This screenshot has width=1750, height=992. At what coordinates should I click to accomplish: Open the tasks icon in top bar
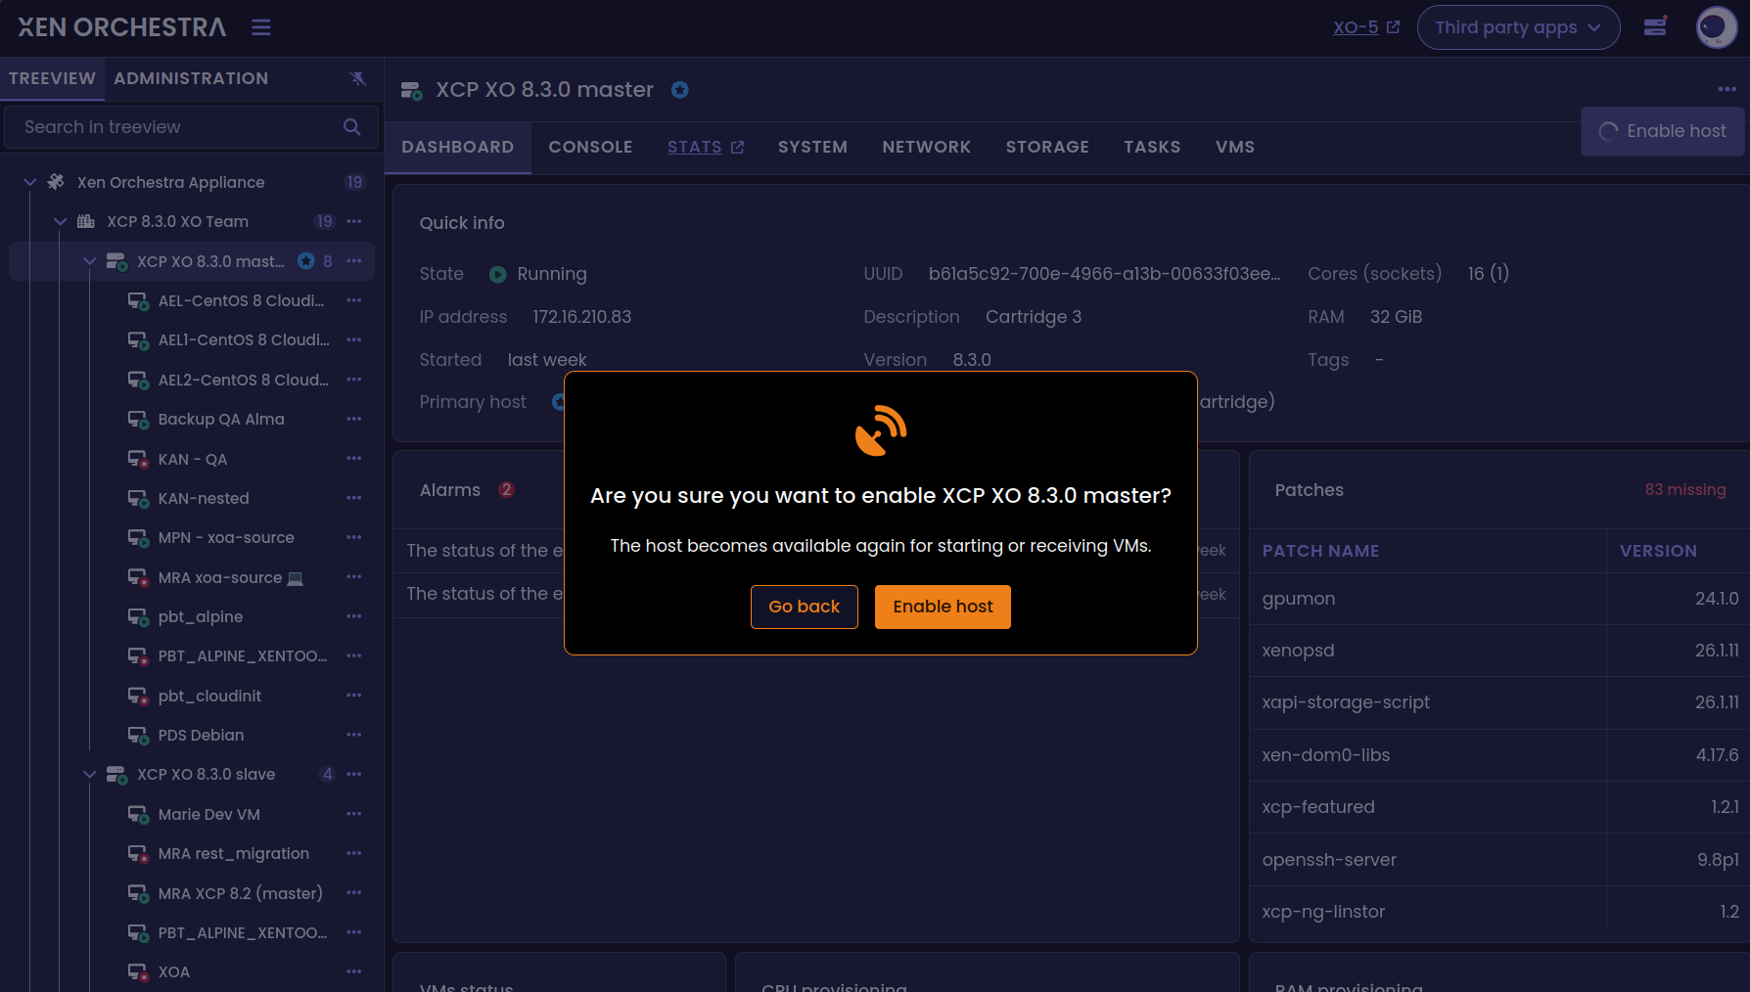tap(1656, 26)
